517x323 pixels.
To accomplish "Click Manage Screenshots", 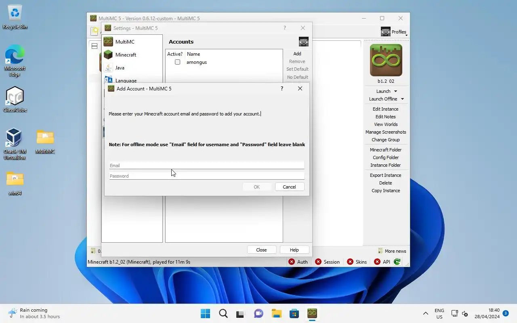I will coord(386,132).
